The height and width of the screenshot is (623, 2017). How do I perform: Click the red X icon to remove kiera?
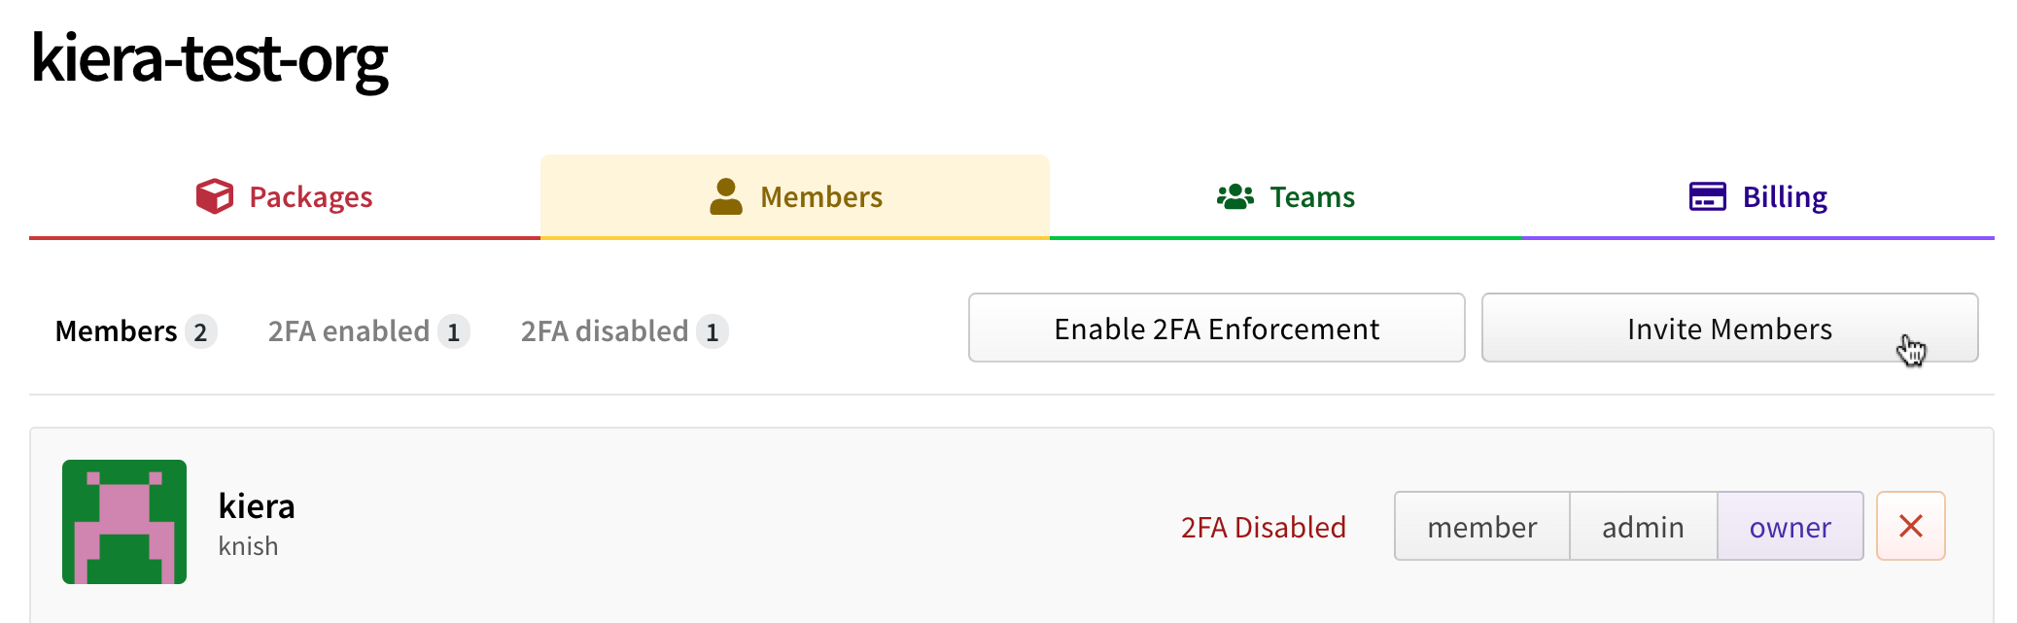pyautogui.click(x=1909, y=526)
